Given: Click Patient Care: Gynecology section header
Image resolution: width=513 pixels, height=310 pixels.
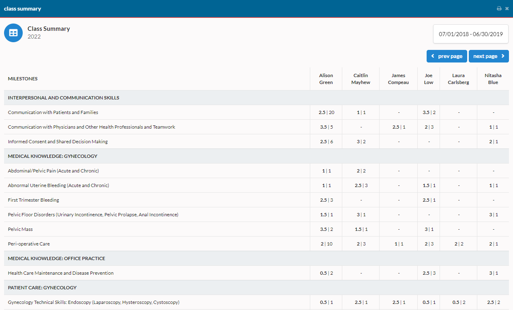Looking at the screenshot, I should [42, 288].
